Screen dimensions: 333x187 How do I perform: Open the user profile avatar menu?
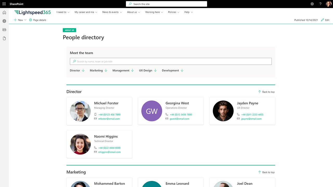pyautogui.click(x=329, y=4)
